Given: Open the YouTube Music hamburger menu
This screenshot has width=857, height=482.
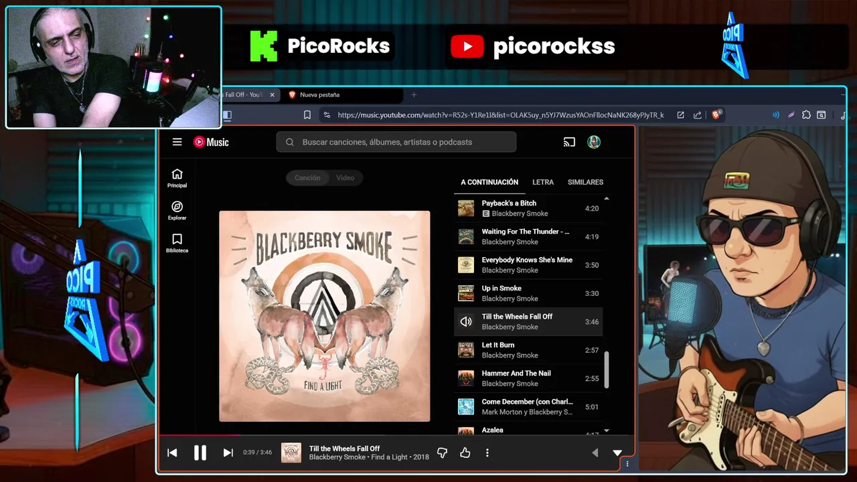Looking at the screenshot, I should click(177, 142).
